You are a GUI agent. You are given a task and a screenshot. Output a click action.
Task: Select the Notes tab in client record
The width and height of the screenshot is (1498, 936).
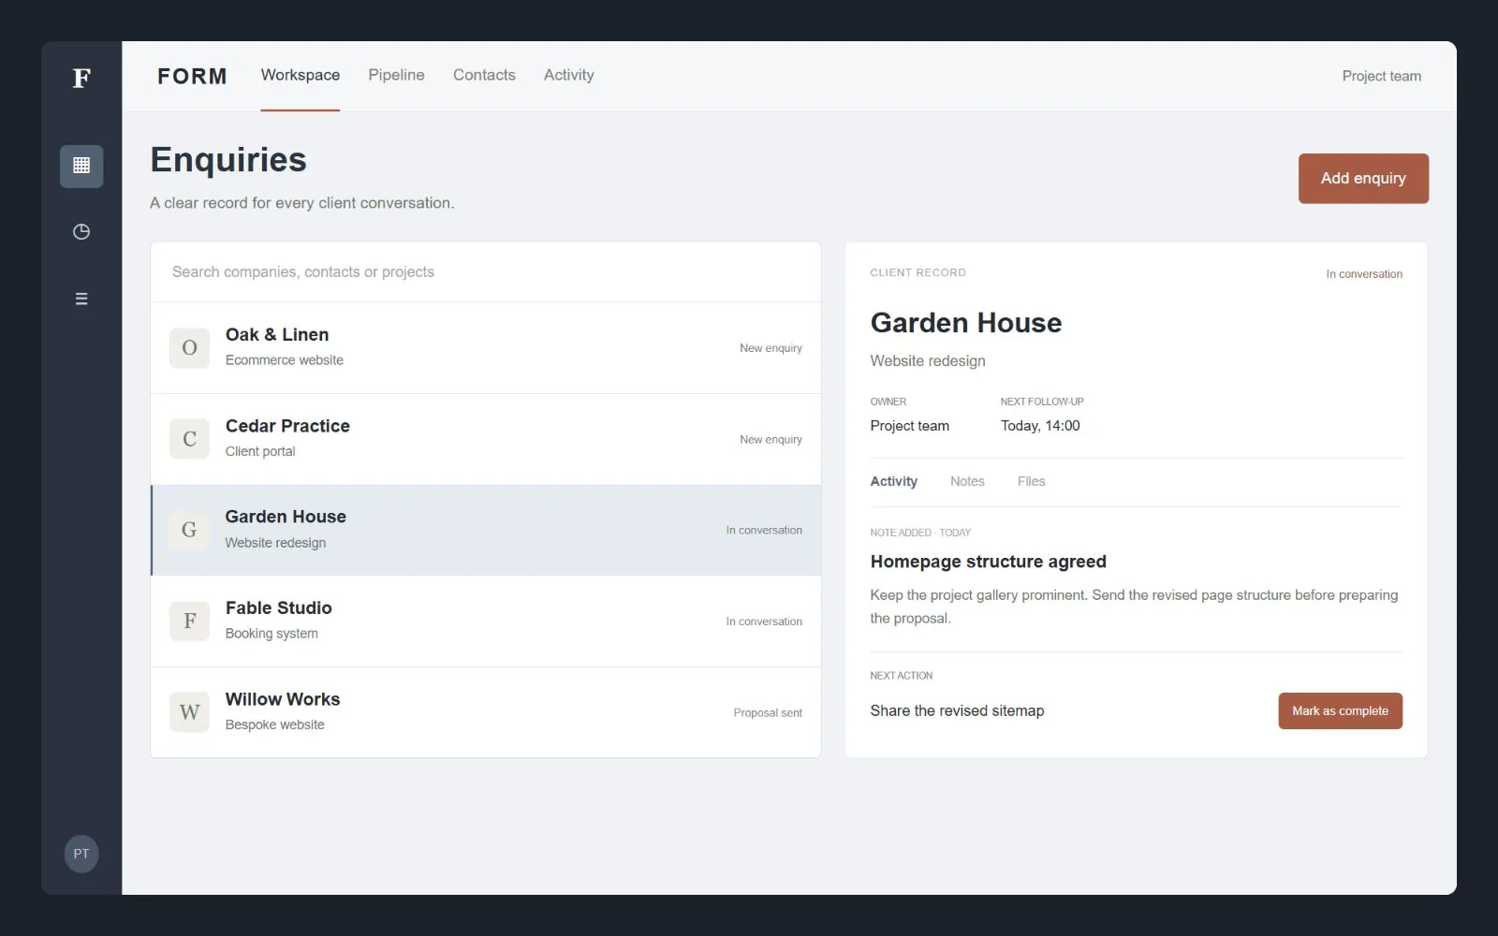[967, 481]
